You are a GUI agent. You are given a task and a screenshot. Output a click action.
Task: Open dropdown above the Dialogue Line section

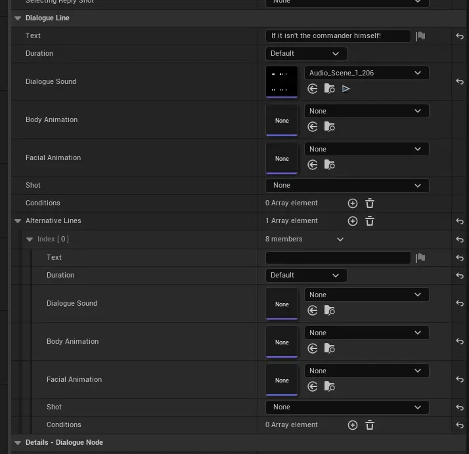click(347, 3)
